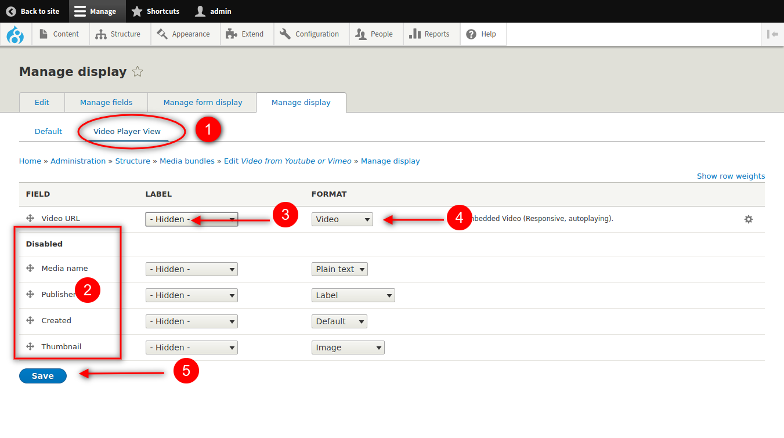Open the Shortcuts toolbar menu
The image size is (784, 438).
pos(156,11)
